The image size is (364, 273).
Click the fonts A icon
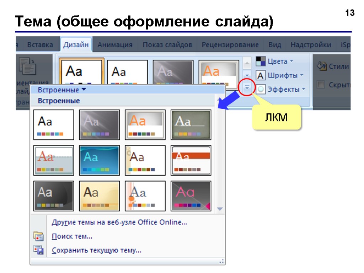[261, 75]
